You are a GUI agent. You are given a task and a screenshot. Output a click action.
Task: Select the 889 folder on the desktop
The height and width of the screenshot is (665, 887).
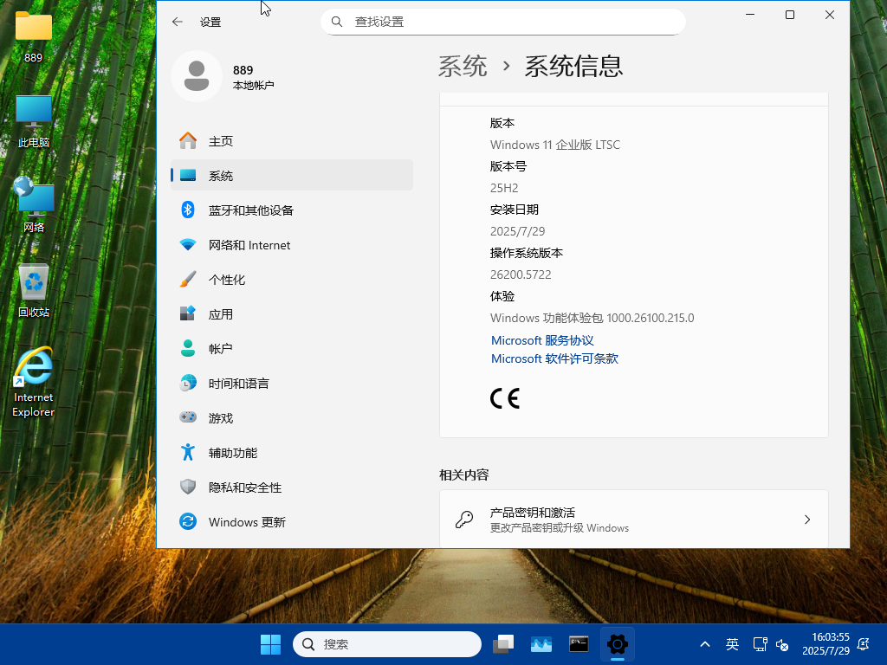[x=34, y=37]
